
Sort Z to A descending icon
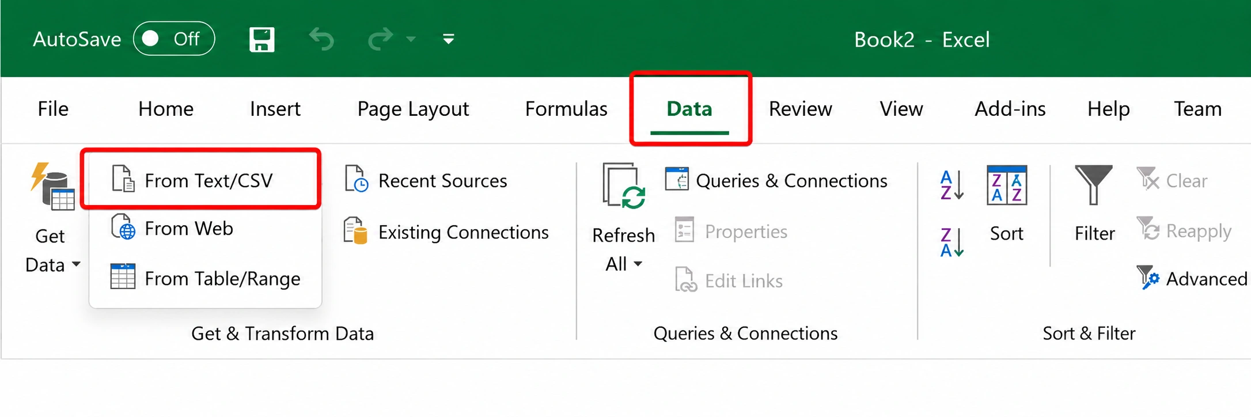(951, 242)
